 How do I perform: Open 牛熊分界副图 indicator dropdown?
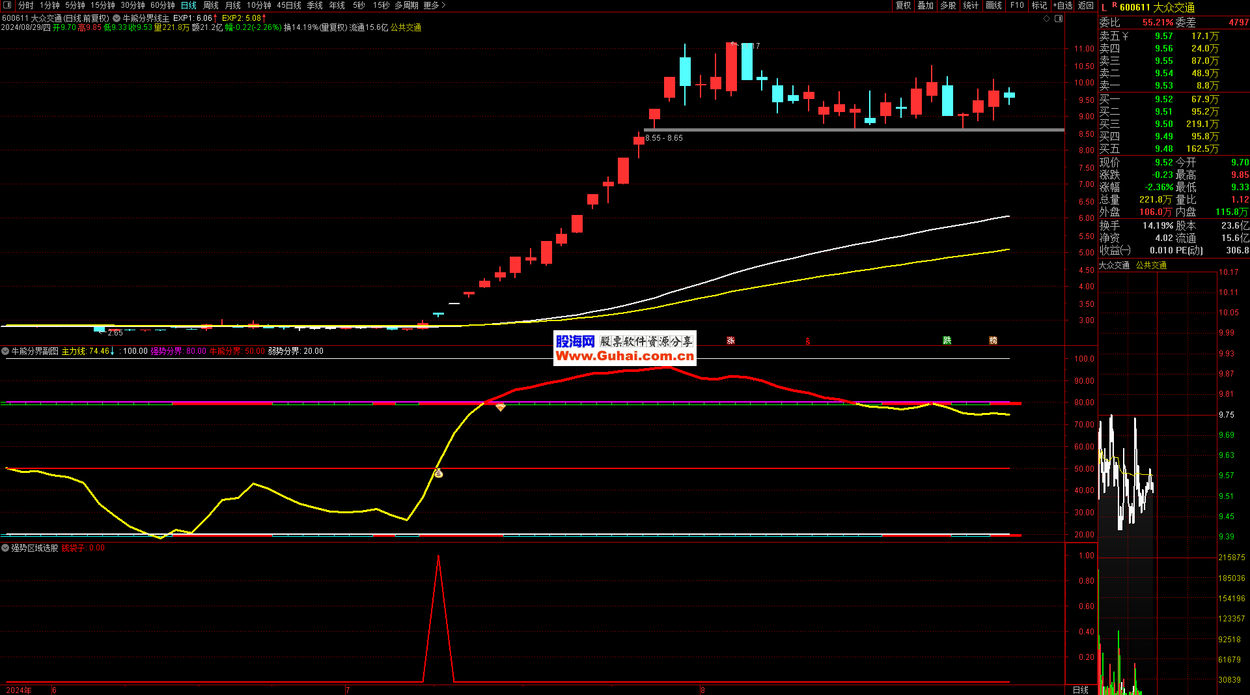pyautogui.click(x=5, y=351)
